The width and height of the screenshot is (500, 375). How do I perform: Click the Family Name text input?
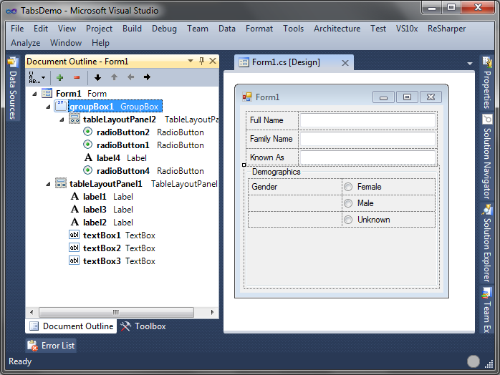(x=368, y=139)
